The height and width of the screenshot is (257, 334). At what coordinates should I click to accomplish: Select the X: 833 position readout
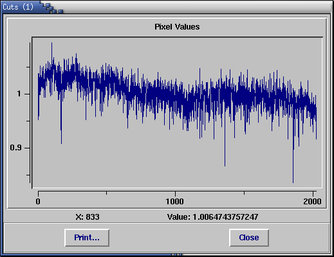(x=88, y=217)
